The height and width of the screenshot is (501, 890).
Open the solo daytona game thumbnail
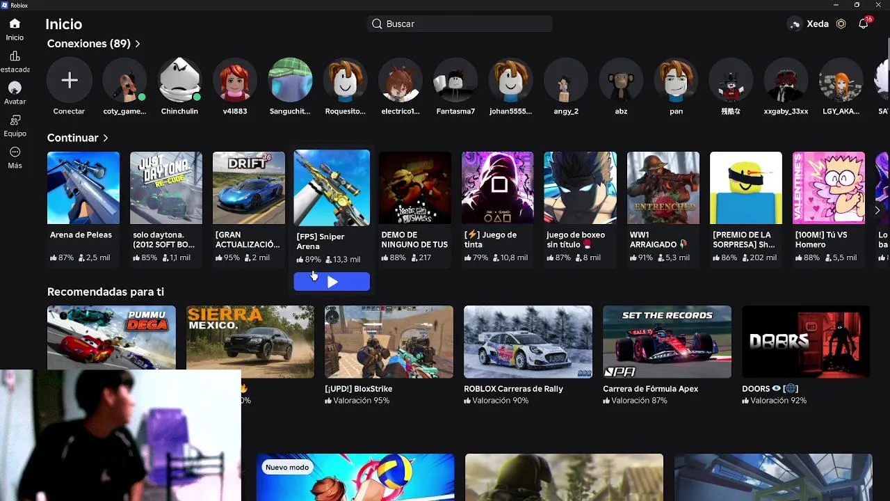point(166,188)
